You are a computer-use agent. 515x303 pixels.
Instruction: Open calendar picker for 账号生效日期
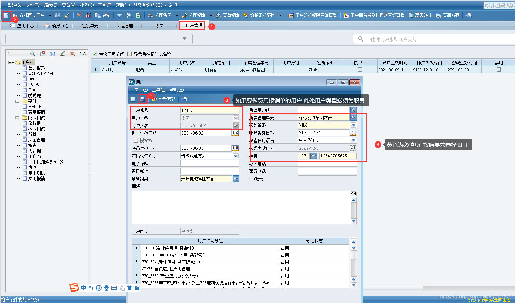point(235,133)
